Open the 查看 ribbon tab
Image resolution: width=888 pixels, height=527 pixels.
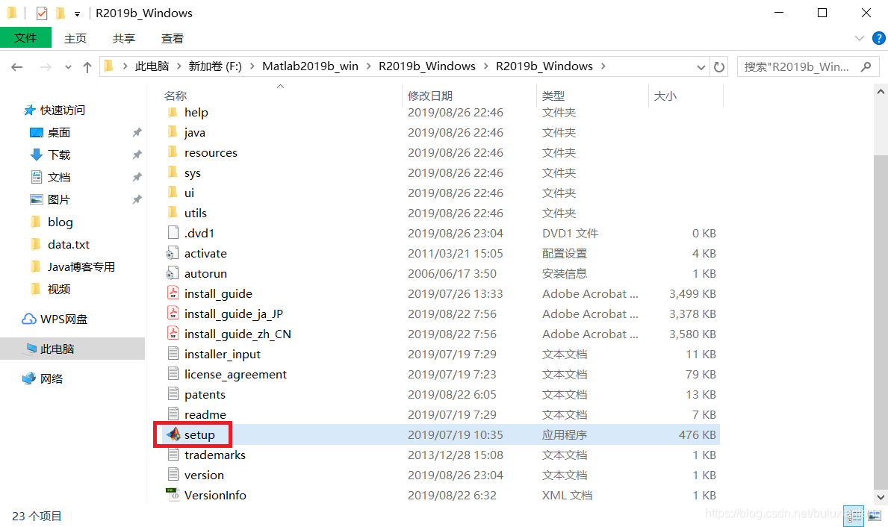[173, 38]
